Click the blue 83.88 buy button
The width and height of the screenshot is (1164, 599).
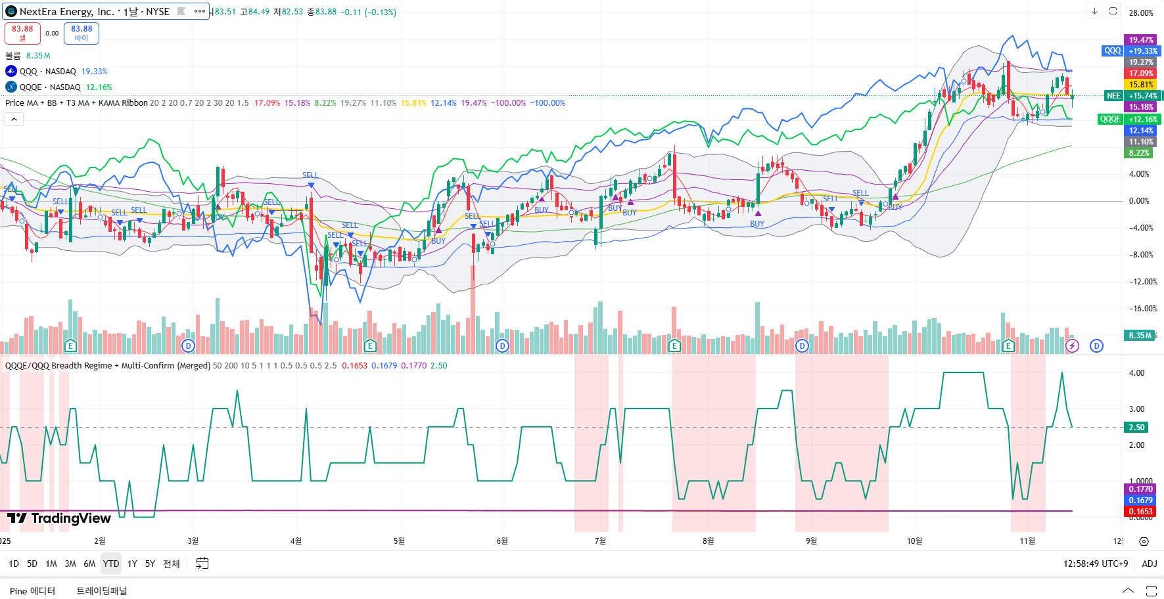coord(81,33)
